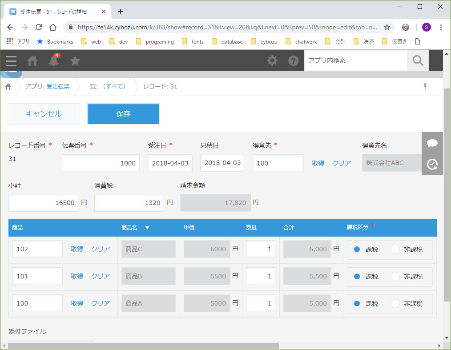The width and height of the screenshot is (451, 350).
Task: Open the 決済 bookmarks folder
Action: (363, 42)
